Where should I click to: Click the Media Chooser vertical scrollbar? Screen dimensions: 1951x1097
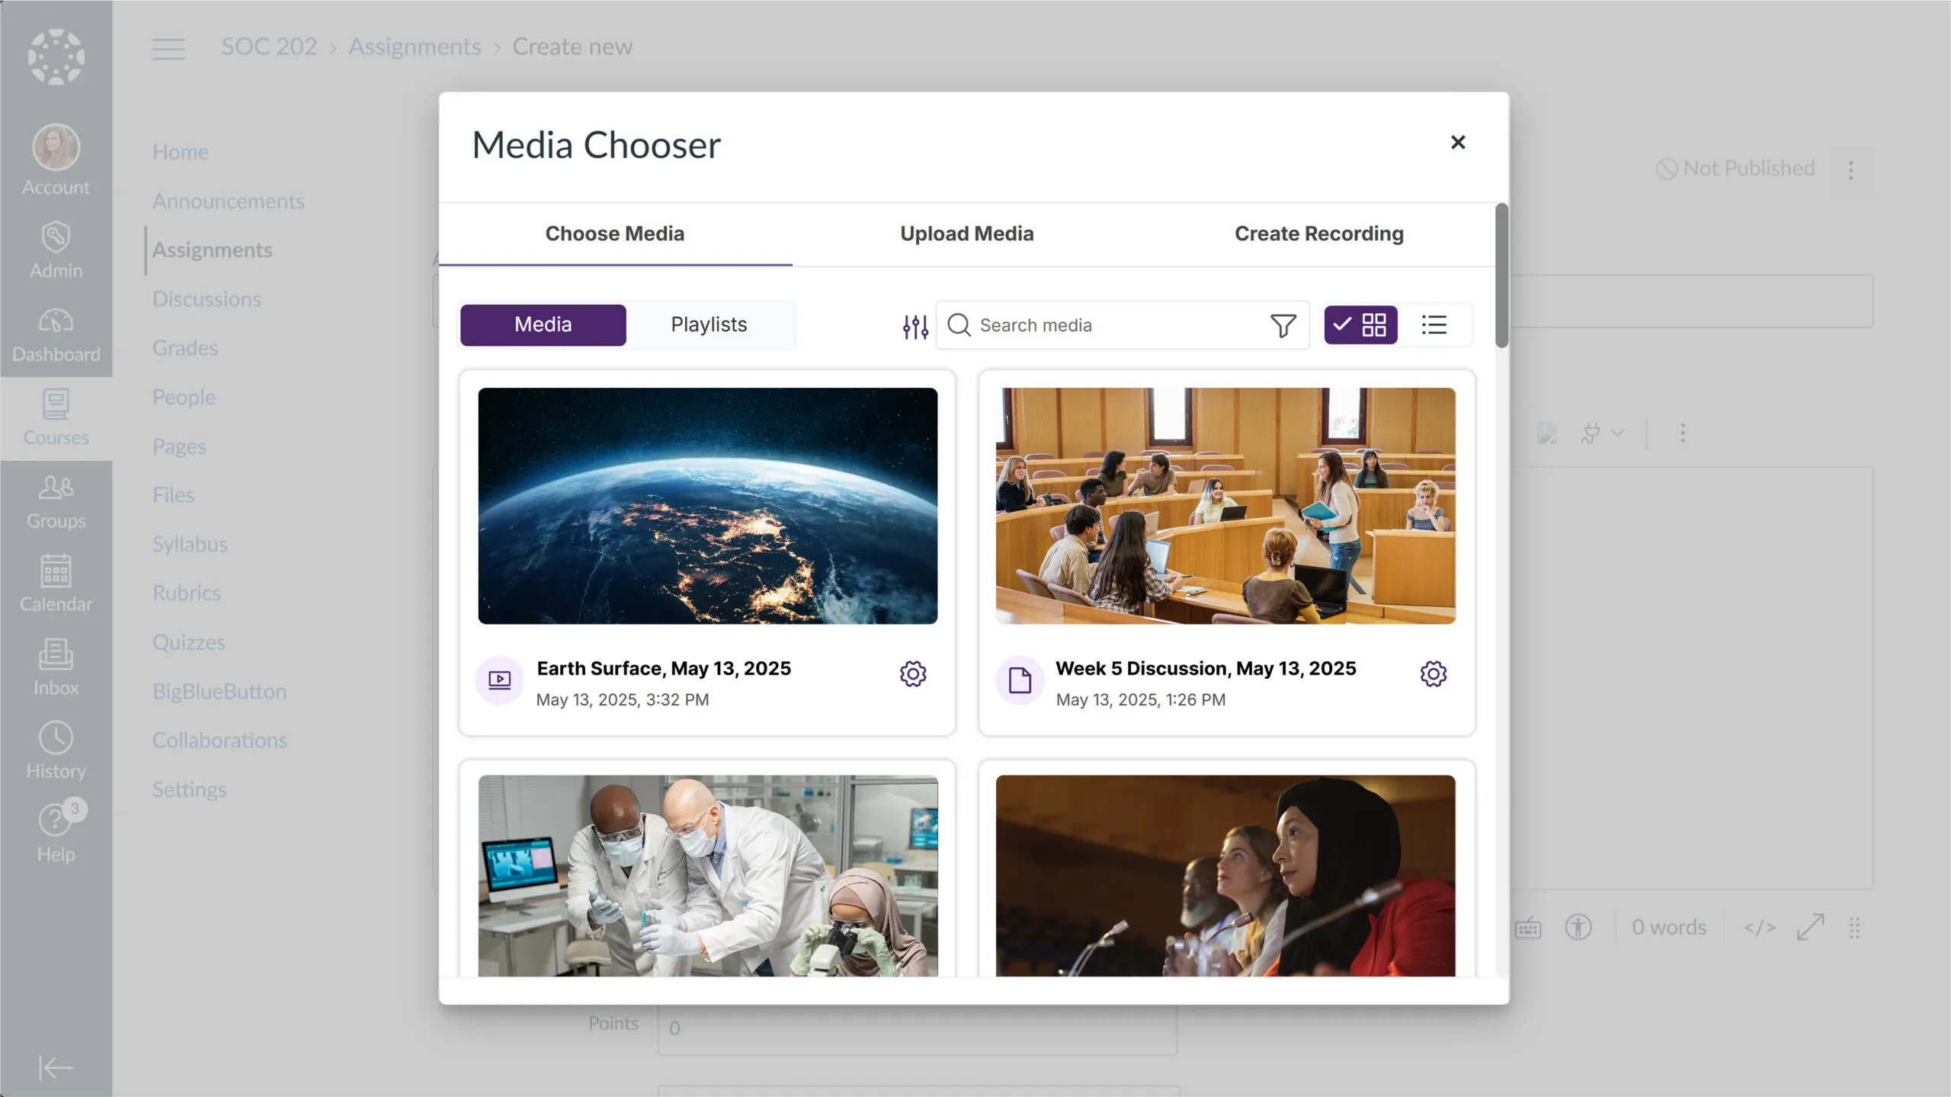(1501, 276)
